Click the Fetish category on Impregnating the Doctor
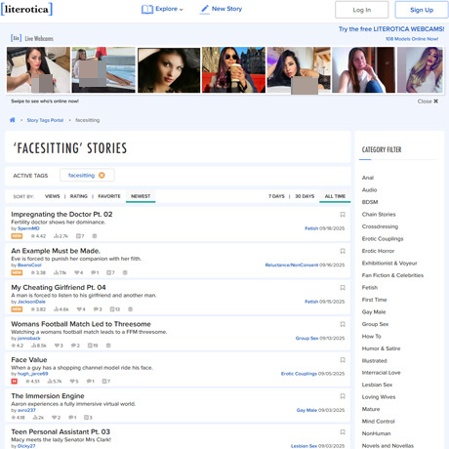The image size is (449, 449). pos(311,228)
